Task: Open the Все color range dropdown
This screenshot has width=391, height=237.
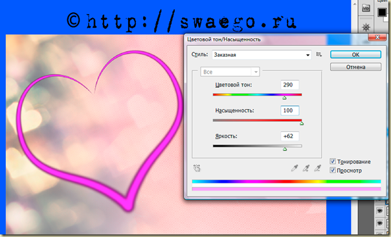Action: click(230, 72)
